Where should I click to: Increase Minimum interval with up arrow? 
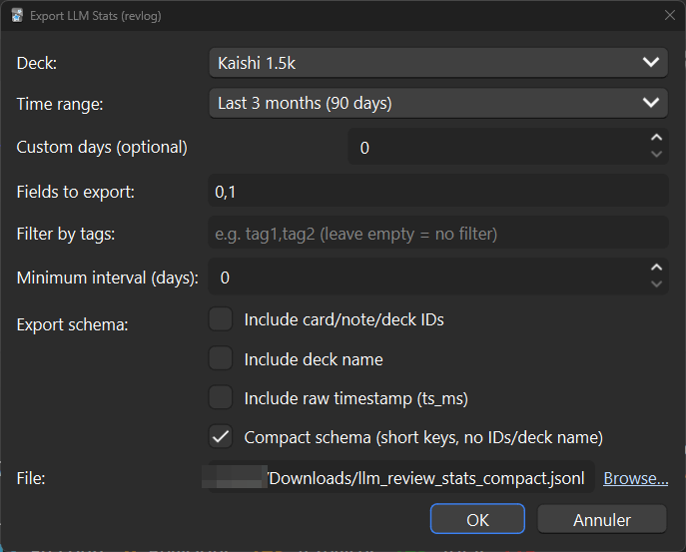[656, 268]
